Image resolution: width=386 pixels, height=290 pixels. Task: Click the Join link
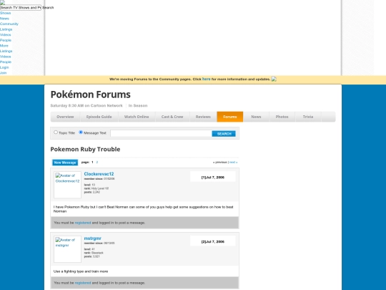3,73
